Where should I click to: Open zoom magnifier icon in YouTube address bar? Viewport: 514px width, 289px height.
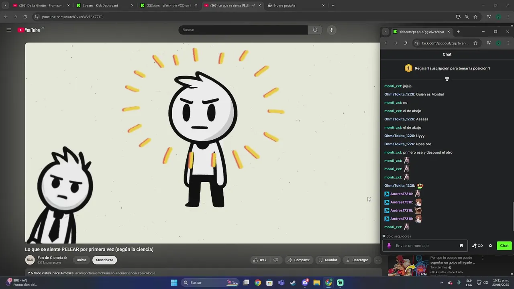coord(467,17)
